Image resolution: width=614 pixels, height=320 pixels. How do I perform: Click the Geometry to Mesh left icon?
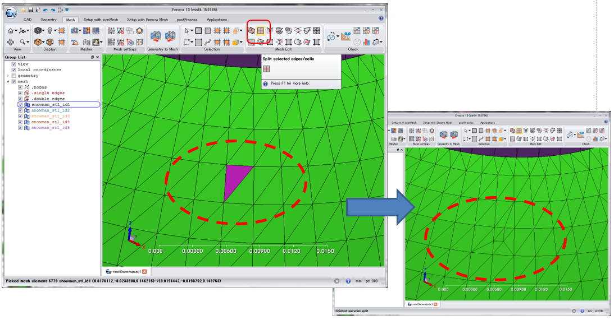coord(156,36)
